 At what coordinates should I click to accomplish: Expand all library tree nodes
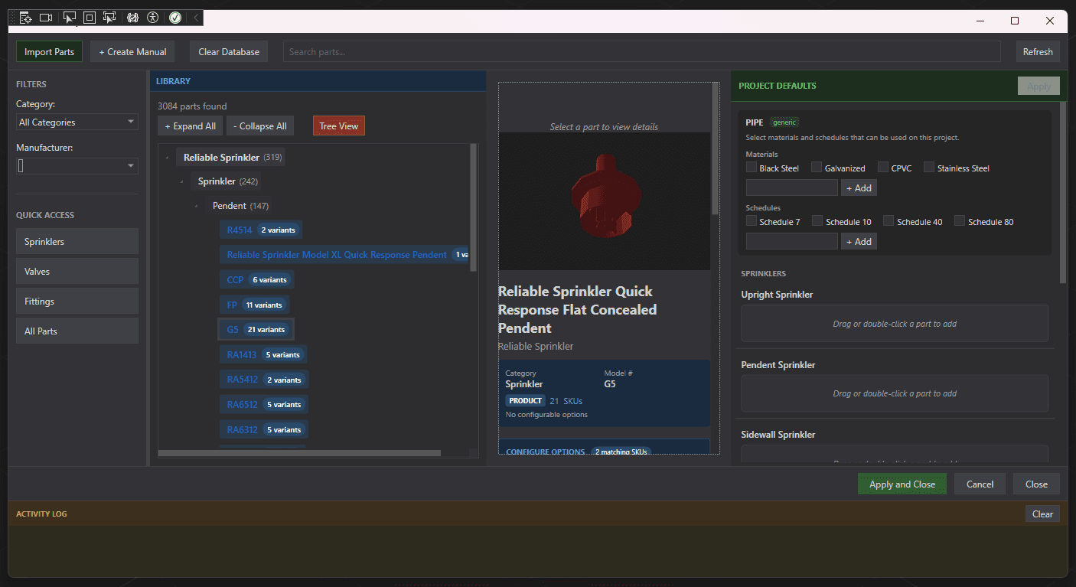tap(191, 126)
